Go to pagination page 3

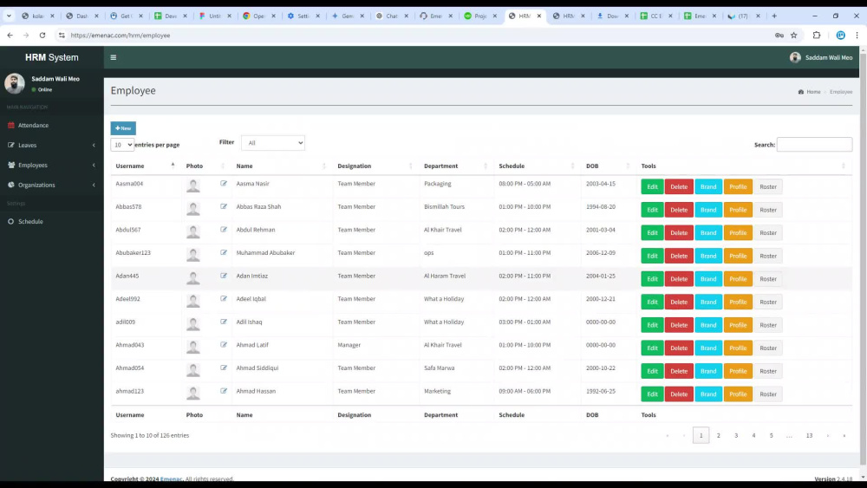(736, 435)
